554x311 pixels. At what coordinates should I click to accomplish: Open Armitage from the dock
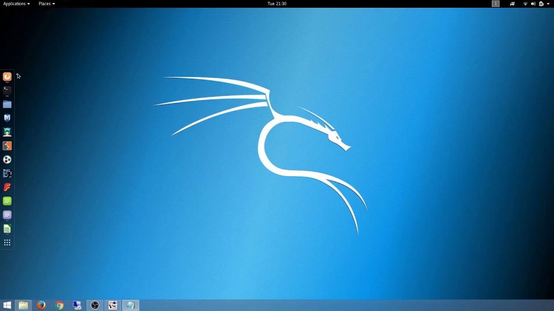tap(7, 132)
